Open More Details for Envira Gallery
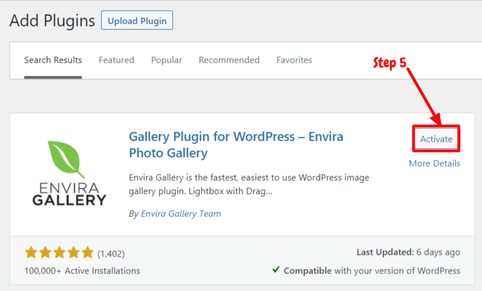The height and width of the screenshot is (291, 482). 434,163
